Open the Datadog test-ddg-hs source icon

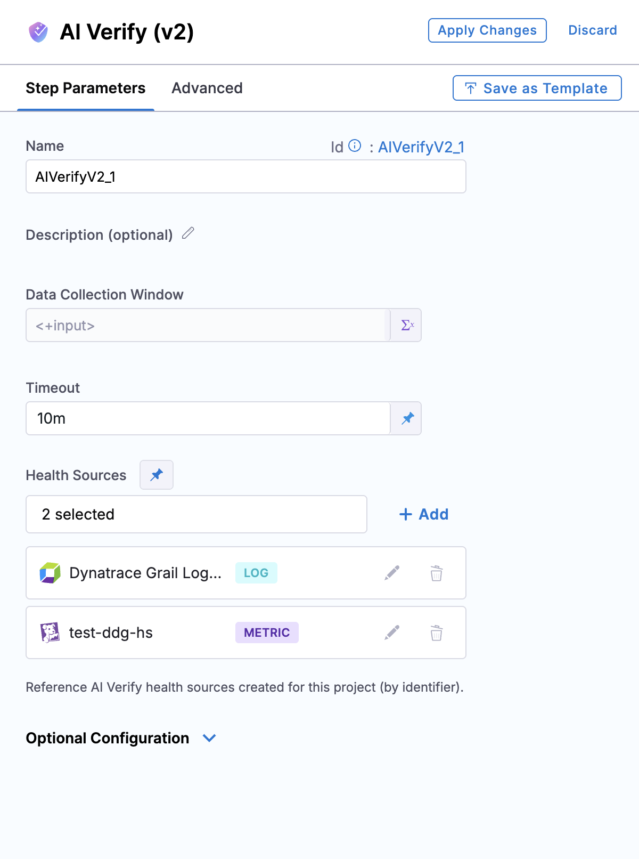click(x=50, y=633)
